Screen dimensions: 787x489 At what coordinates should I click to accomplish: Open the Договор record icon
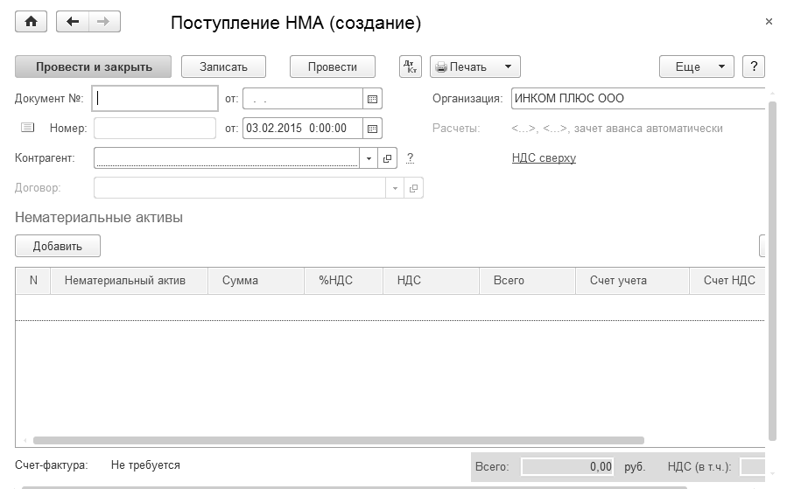[413, 188]
